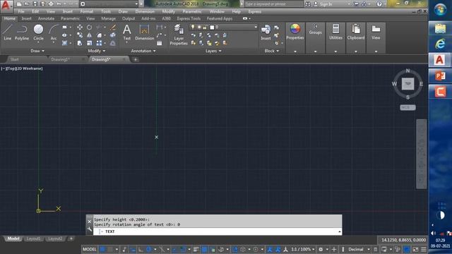
Task: Expand the Modify panel
Action: click(x=97, y=51)
